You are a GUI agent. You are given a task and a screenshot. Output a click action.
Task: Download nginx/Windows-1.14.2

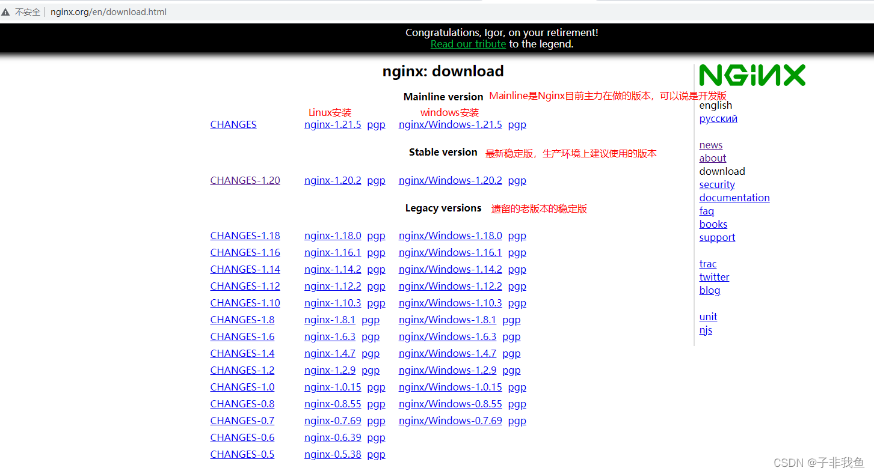tap(450, 269)
